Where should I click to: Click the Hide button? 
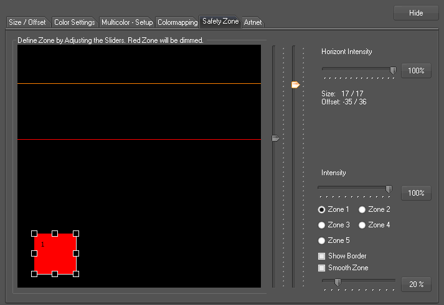[x=415, y=13]
